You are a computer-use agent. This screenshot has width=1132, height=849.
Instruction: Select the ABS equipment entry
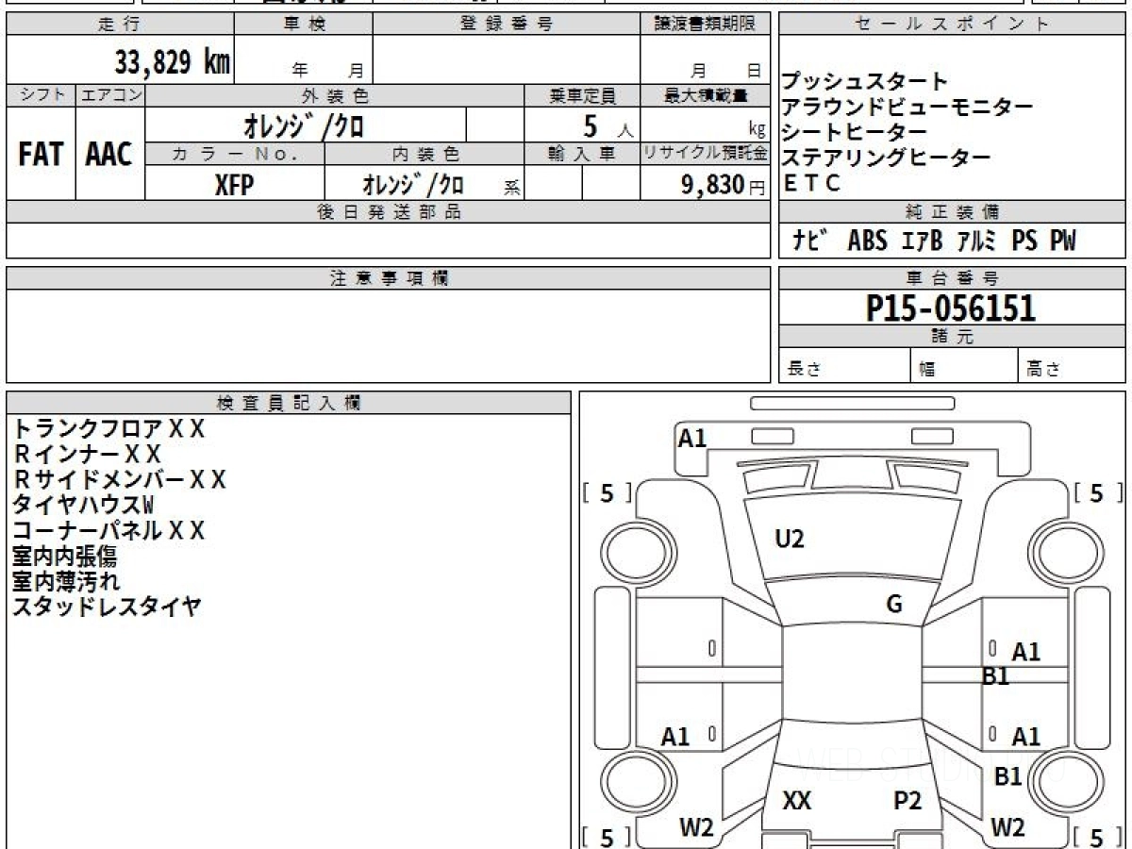point(867,241)
